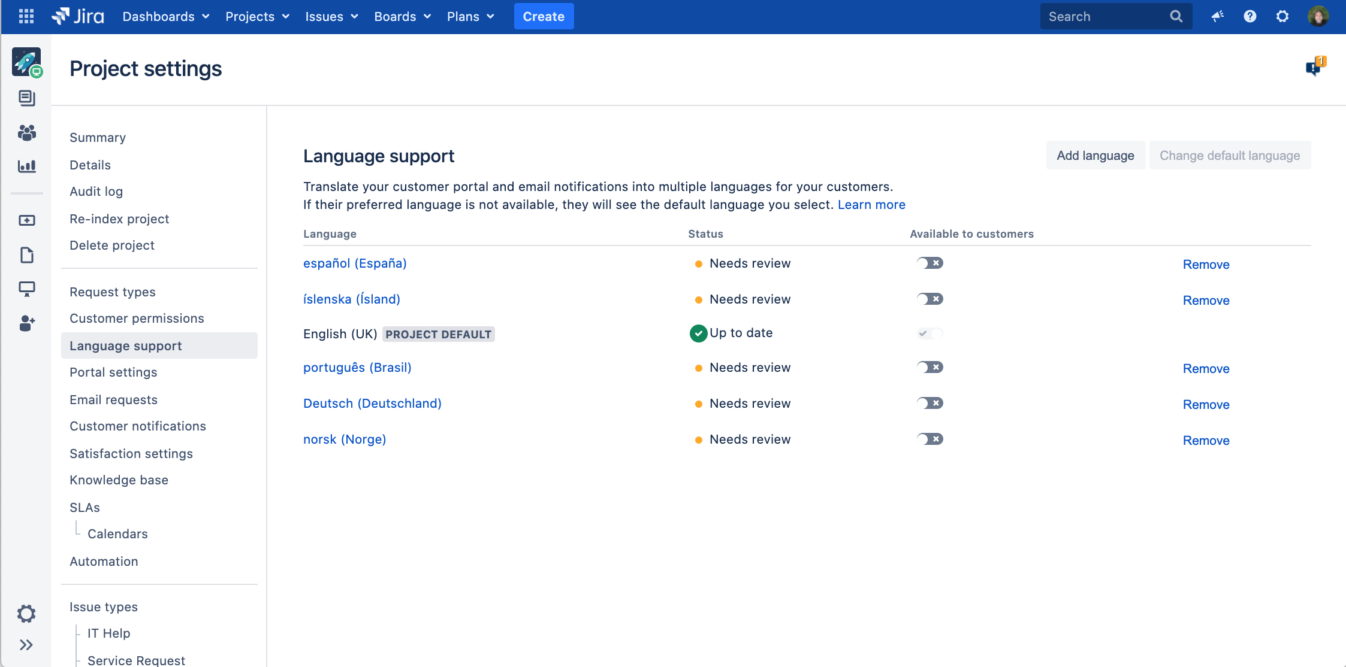Click the feedback megaphone icon
The width and height of the screenshot is (1346, 667).
tap(1217, 16)
